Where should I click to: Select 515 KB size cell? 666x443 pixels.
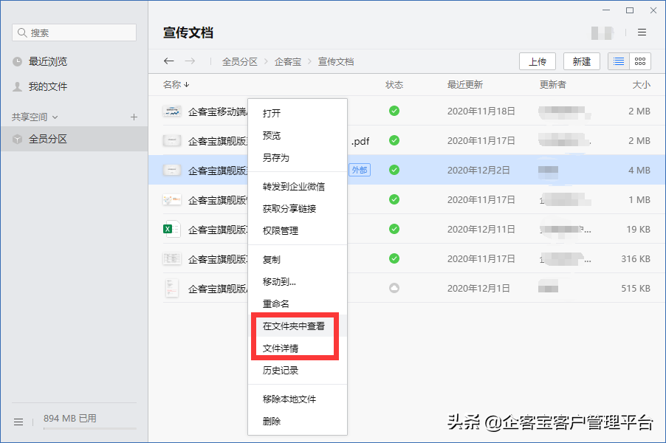pyautogui.click(x=636, y=289)
